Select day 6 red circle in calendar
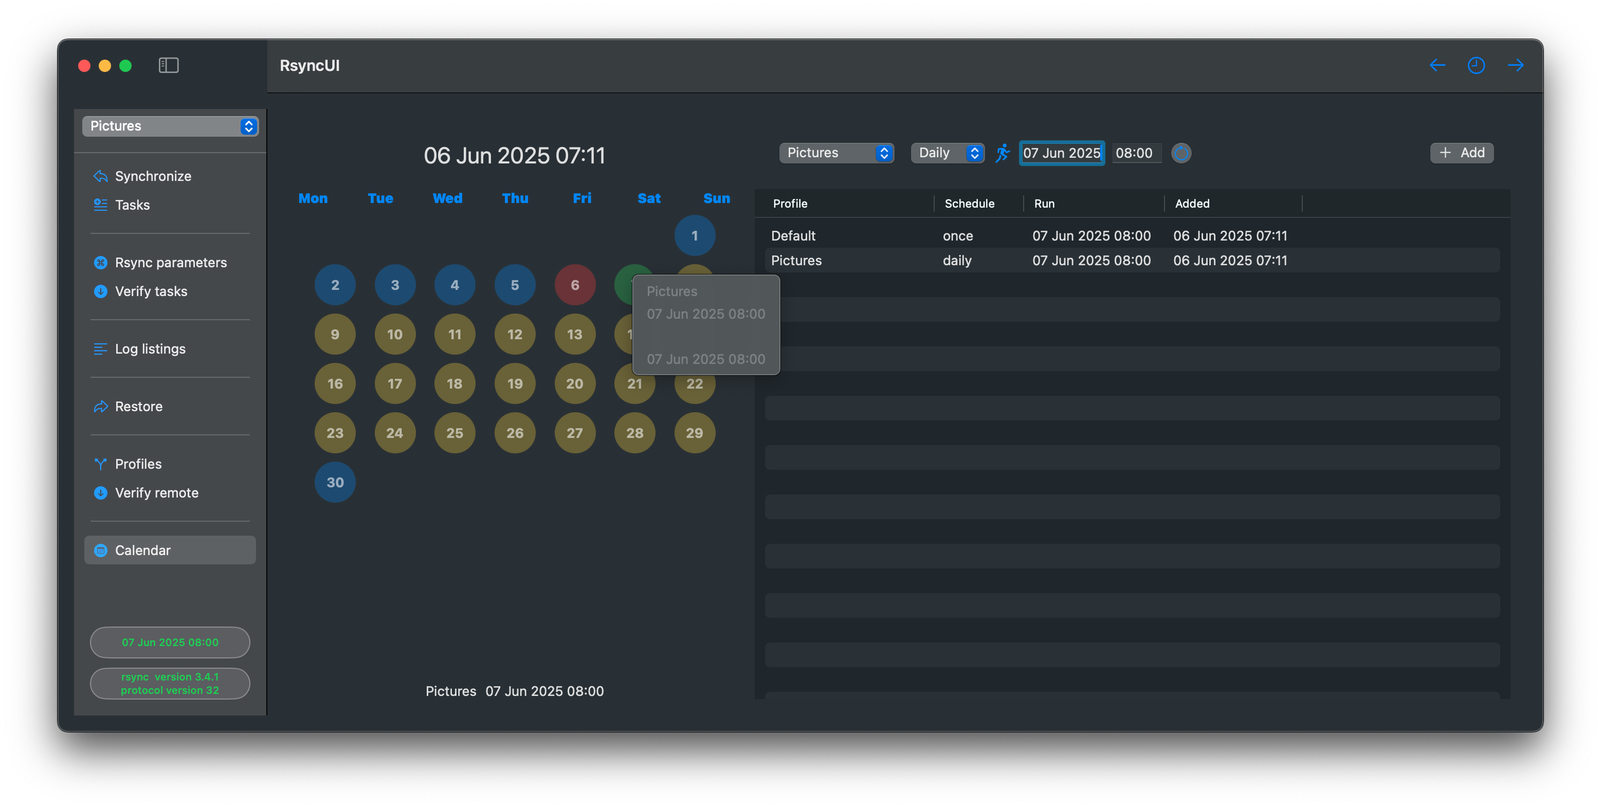Viewport: 1601px width, 808px height. (x=574, y=285)
